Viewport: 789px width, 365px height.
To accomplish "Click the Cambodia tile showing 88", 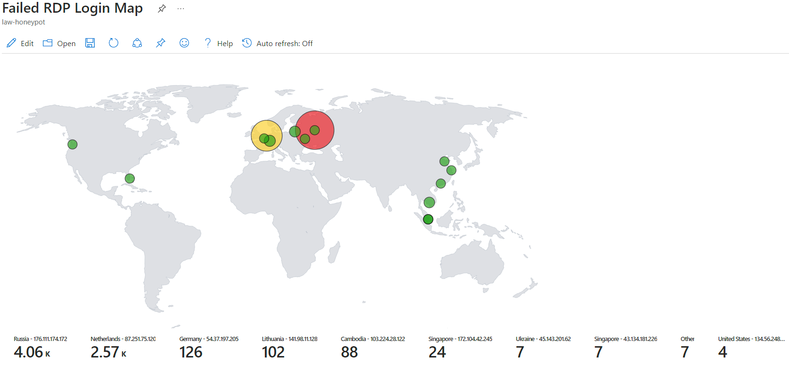I will click(x=372, y=348).
